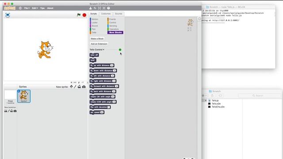283x159 pixels.
Task: Click the Make a Block button
Action: [97, 38]
